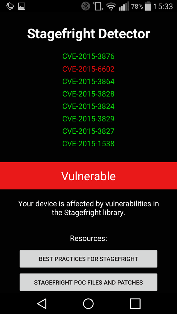The width and height of the screenshot is (177, 314).
Task: Tap the Stagefright Detector title
Action: (88, 34)
